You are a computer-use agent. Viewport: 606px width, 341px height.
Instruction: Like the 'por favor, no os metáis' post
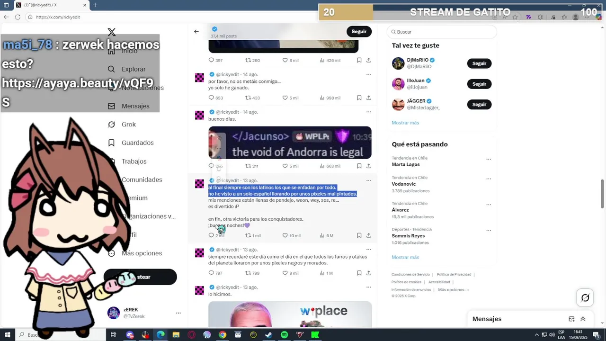[285, 98]
